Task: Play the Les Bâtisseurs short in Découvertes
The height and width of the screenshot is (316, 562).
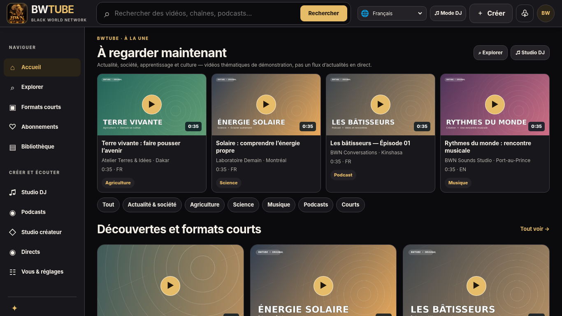Action: coord(476,286)
